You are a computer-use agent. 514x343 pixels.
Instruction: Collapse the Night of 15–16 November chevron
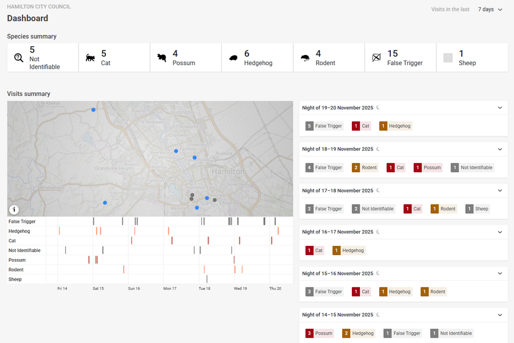pos(500,273)
